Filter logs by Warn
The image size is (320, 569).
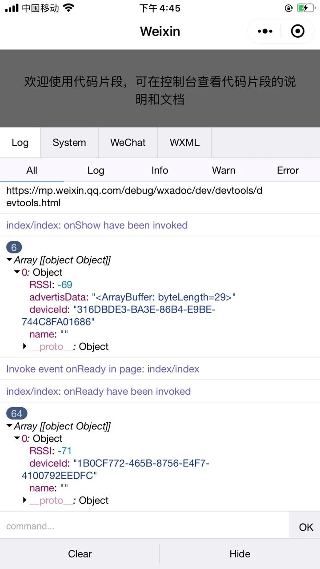224,170
